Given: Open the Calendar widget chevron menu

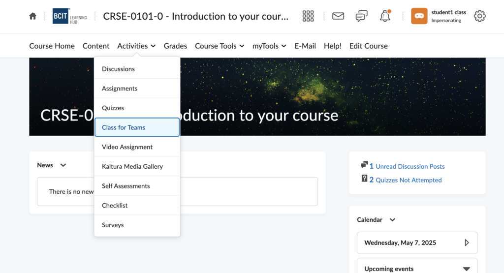Looking at the screenshot, I should click(x=392, y=220).
